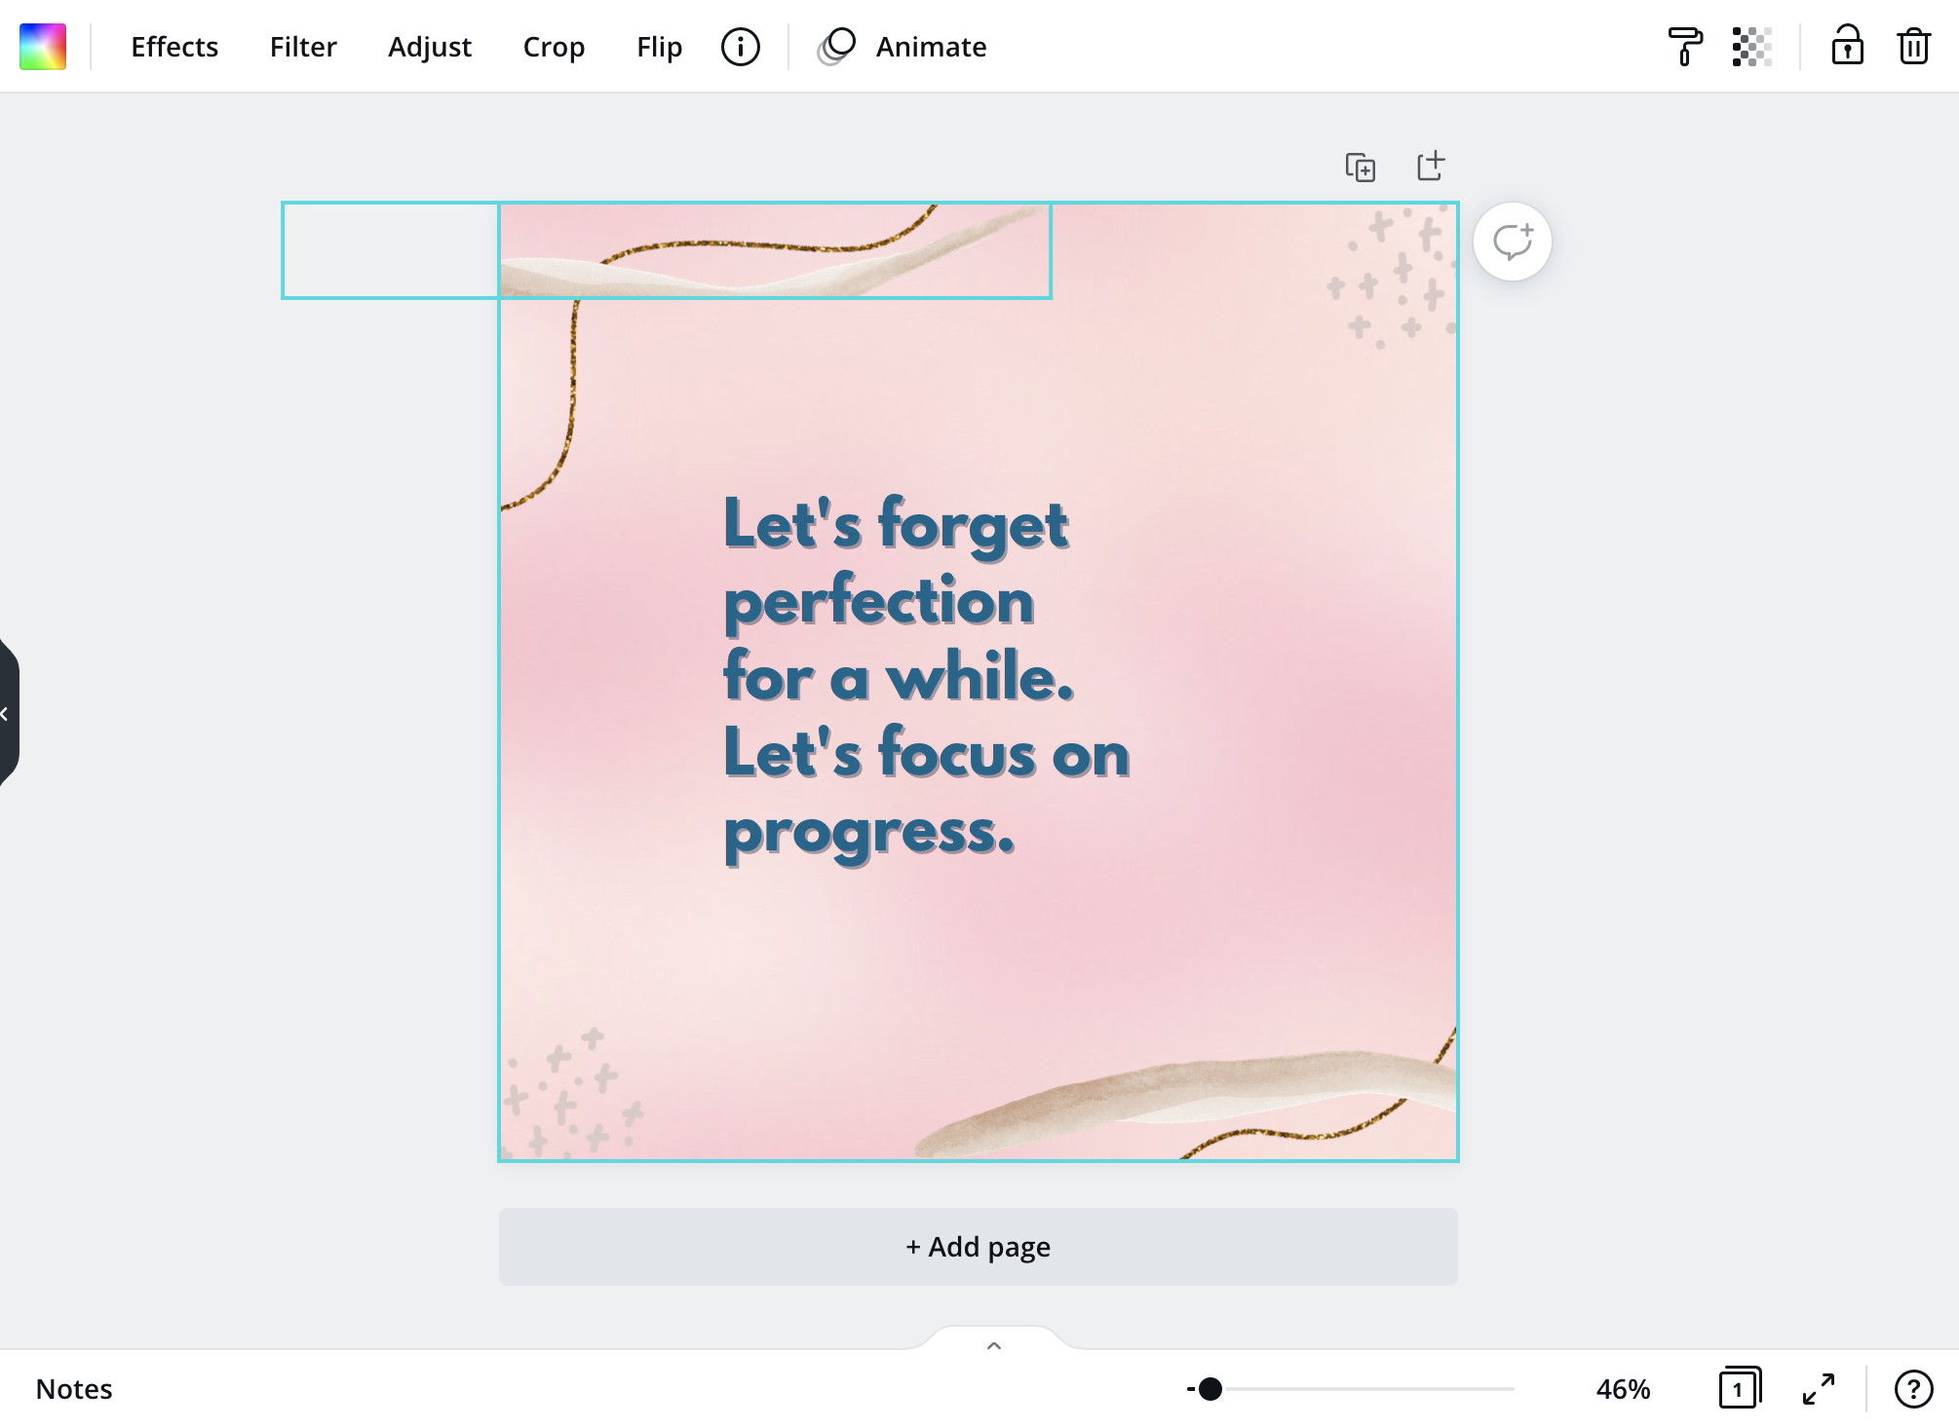This screenshot has height=1428, width=1959.
Task: Open the 46% zoom level dropdown
Action: point(1623,1389)
